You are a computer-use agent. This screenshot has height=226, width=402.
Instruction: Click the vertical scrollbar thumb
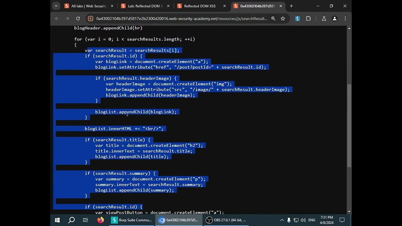349,126
